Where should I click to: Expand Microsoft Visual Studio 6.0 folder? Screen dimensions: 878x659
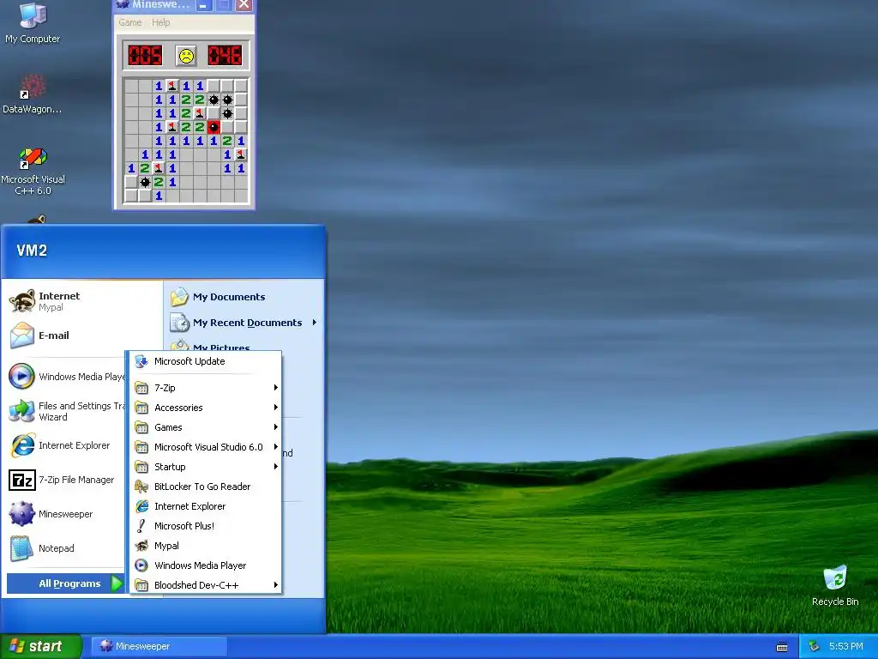click(206, 446)
